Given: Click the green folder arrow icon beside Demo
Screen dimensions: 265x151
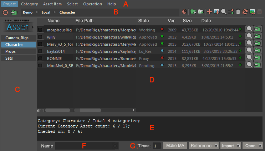Looking at the screenshot, I should point(14,12).
